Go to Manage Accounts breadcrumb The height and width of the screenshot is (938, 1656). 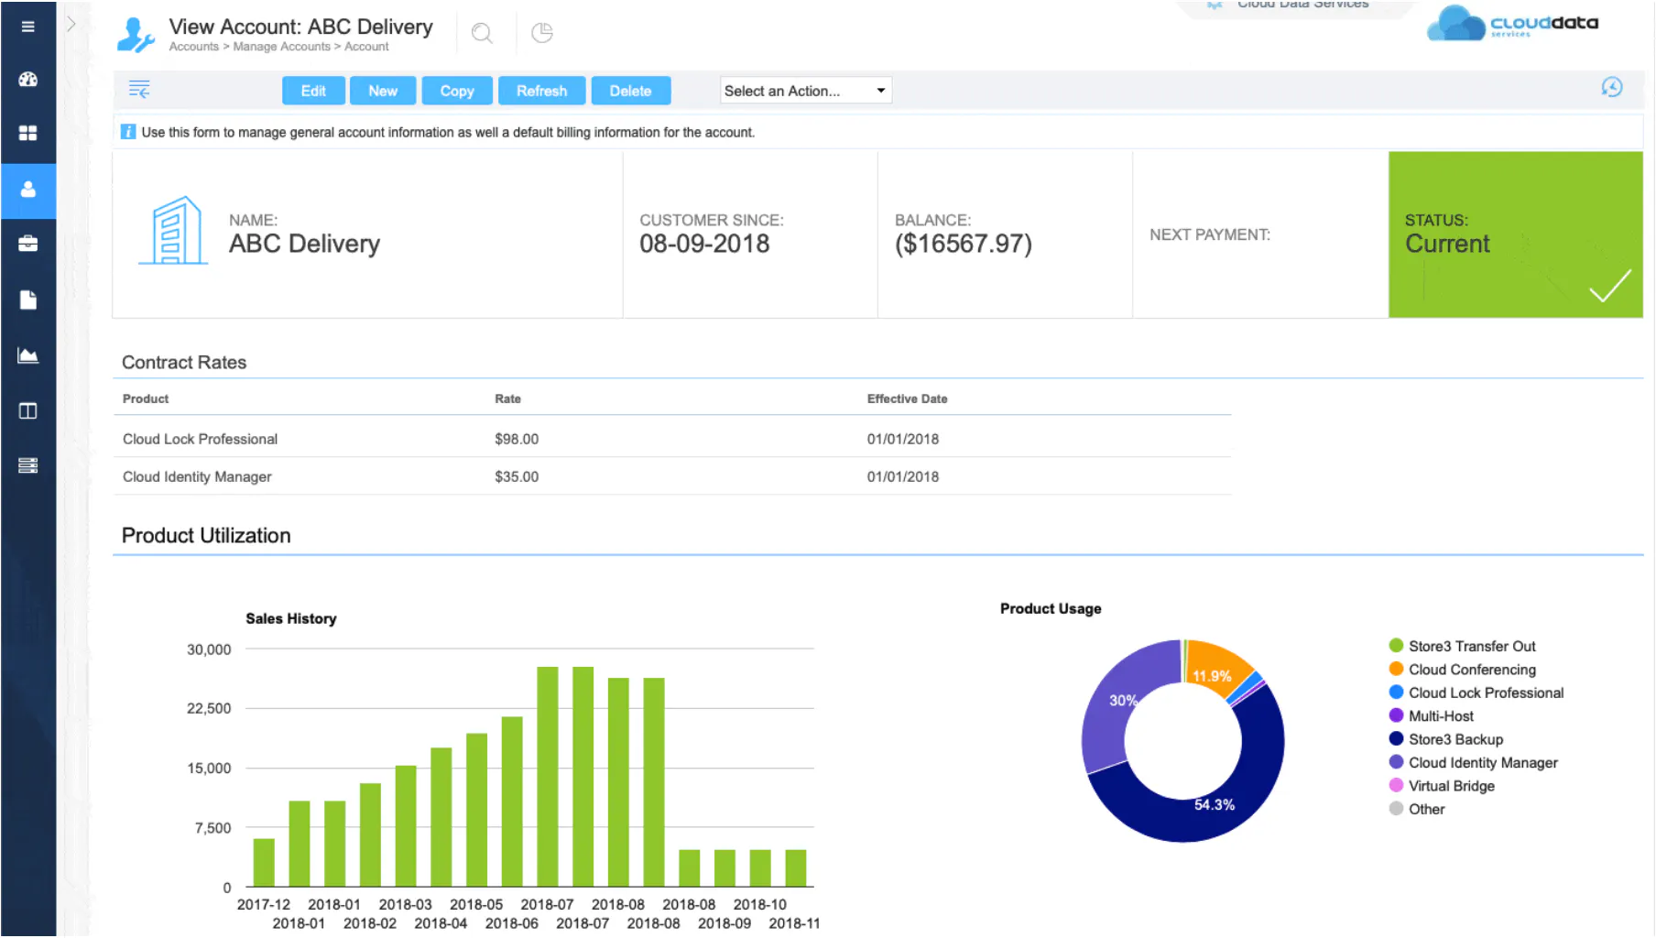tap(281, 47)
